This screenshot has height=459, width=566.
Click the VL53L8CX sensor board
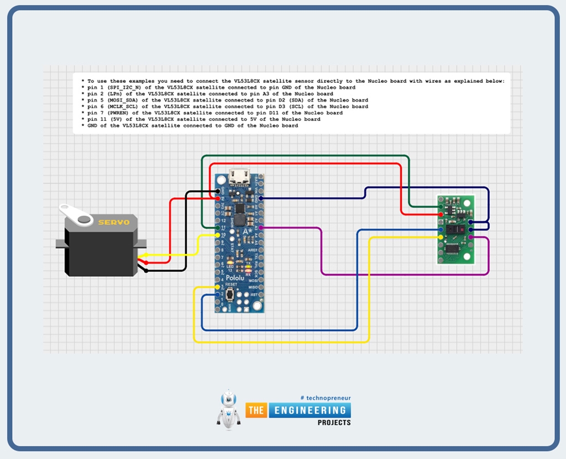(x=456, y=229)
